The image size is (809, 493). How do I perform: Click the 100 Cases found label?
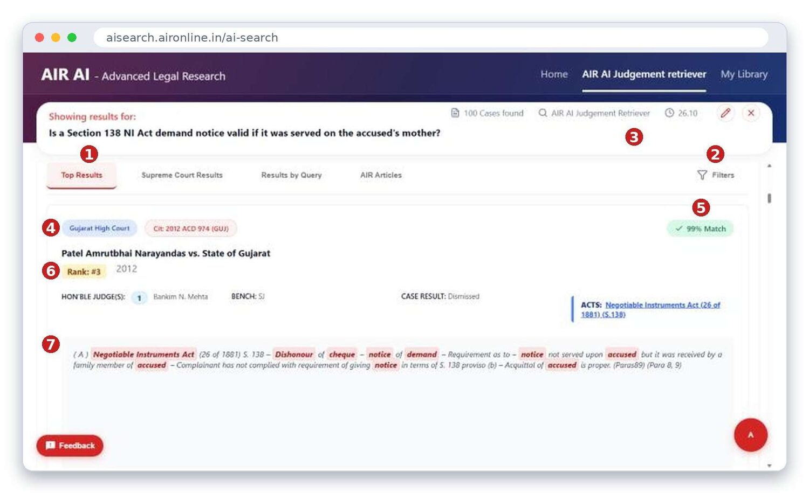pyautogui.click(x=493, y=113)
